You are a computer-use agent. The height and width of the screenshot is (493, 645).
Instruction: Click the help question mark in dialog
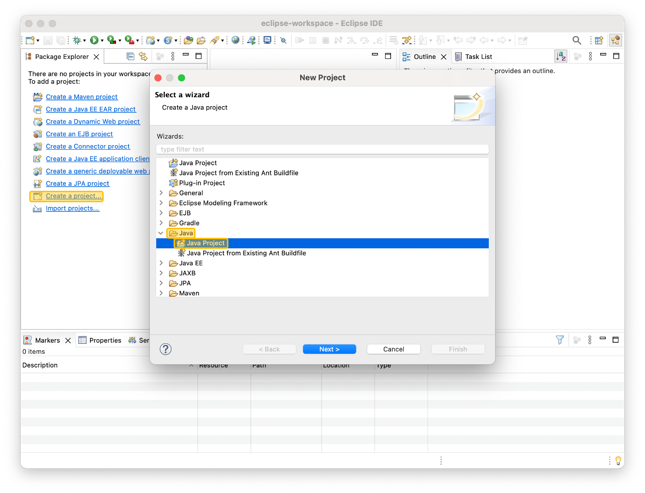pos(165,349)
